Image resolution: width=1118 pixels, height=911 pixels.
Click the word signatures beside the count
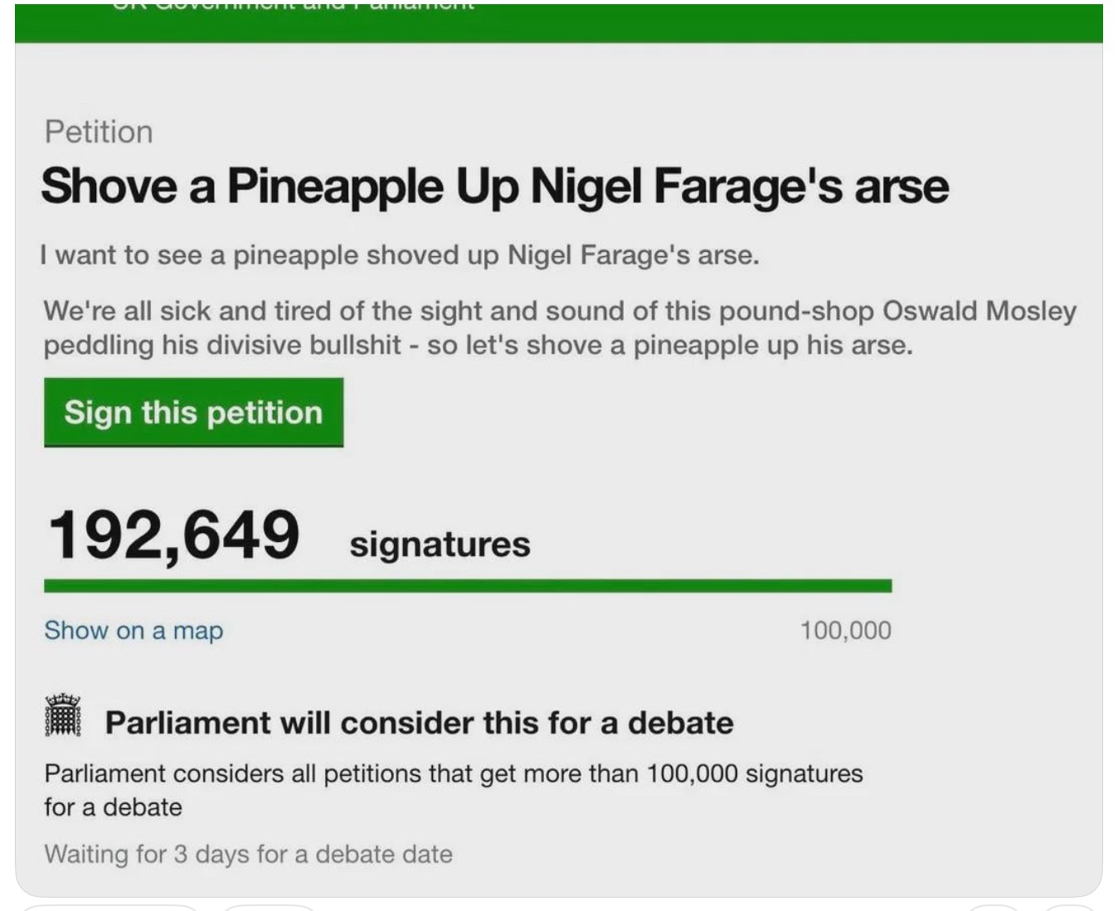(440, 545)
